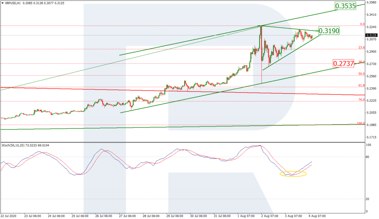
Task: Select the 23.6 Fibonacci level label
Action: (x=362, y=48)
